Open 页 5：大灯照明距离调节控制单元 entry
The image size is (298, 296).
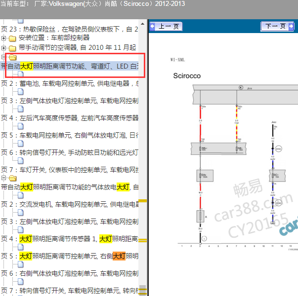coord(69,256)
